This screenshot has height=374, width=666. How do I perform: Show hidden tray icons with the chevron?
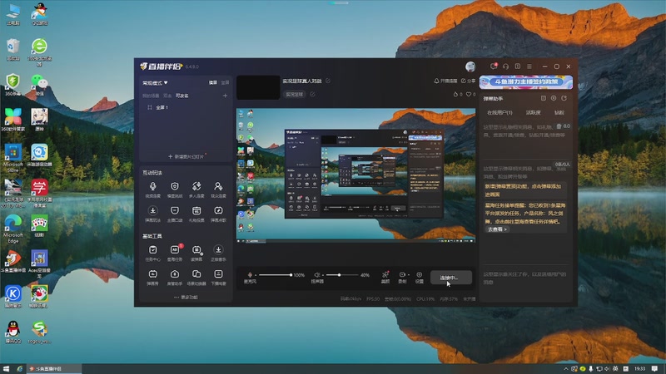pos(565,368)
